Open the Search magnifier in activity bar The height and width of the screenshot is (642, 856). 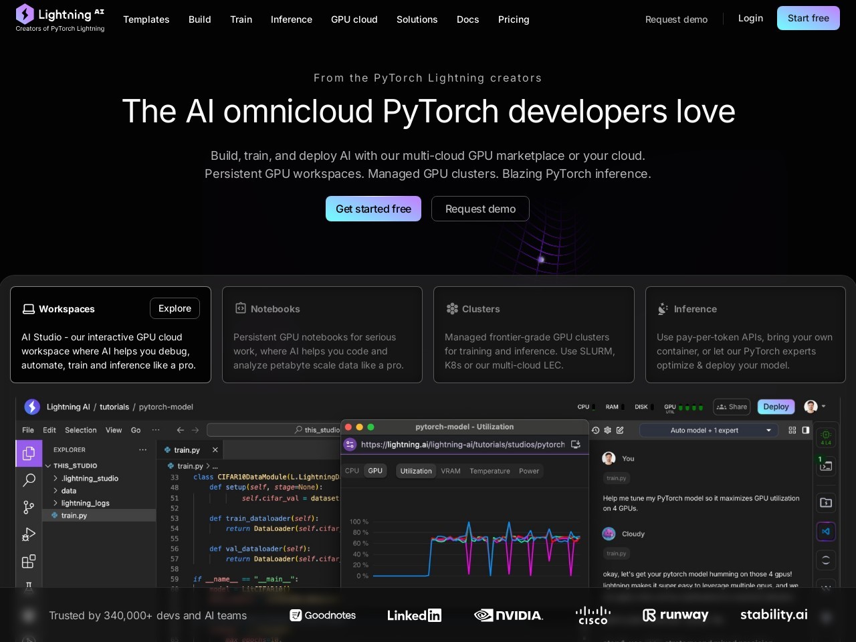coord(29,480)
